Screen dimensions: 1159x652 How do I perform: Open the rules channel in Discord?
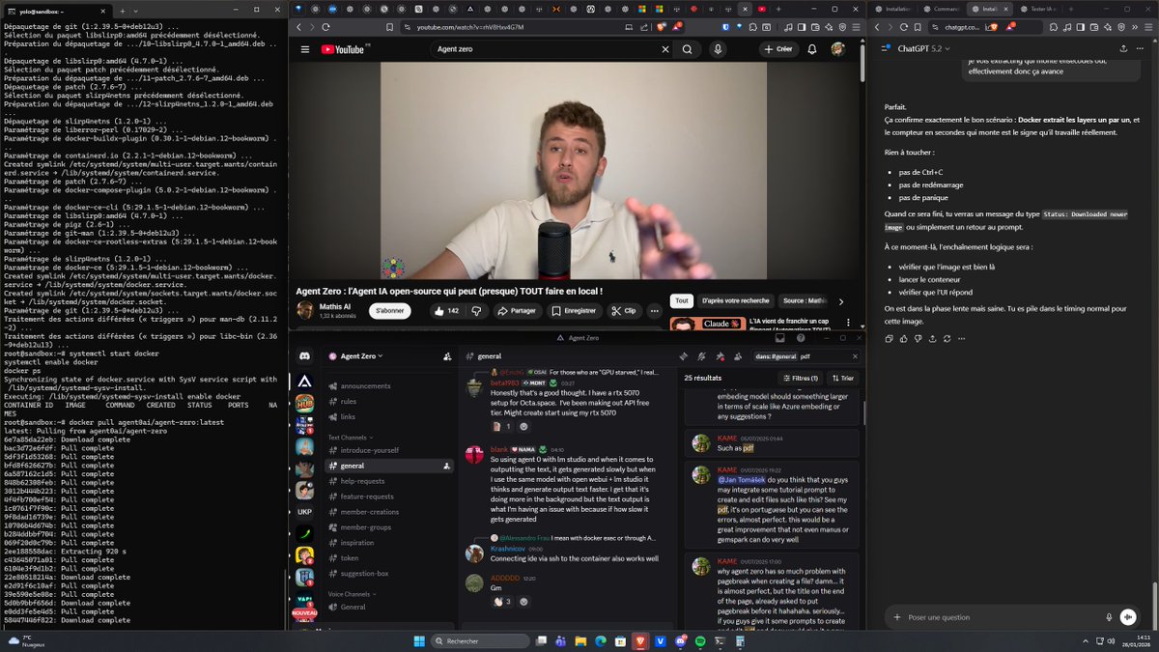click(349, 402)
